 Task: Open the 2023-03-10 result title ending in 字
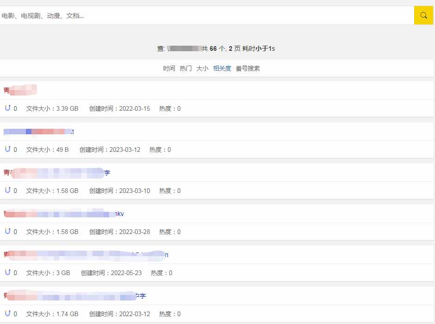point(57,173)
